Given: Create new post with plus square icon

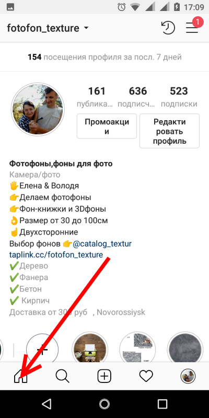Looking at the screenshot, I should pos(104,376).
